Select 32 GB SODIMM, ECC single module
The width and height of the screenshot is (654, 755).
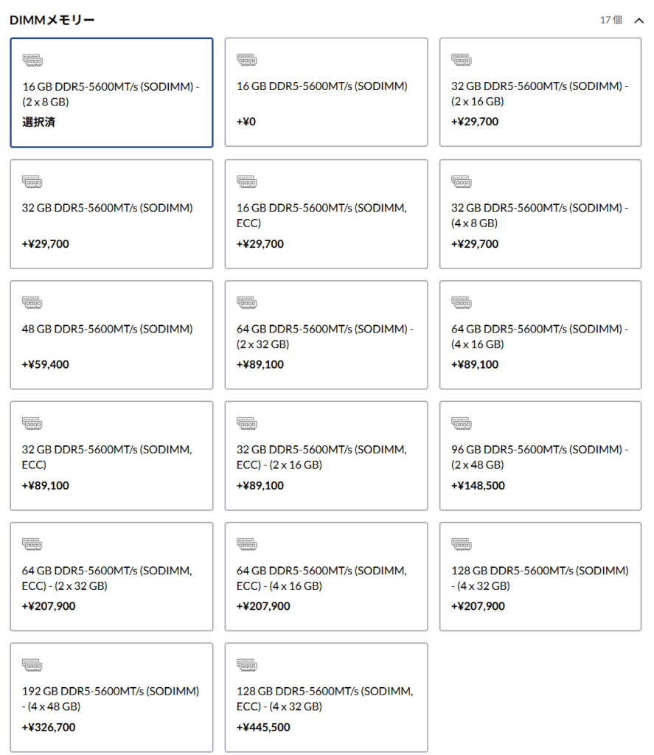click(x=111, y=456)
